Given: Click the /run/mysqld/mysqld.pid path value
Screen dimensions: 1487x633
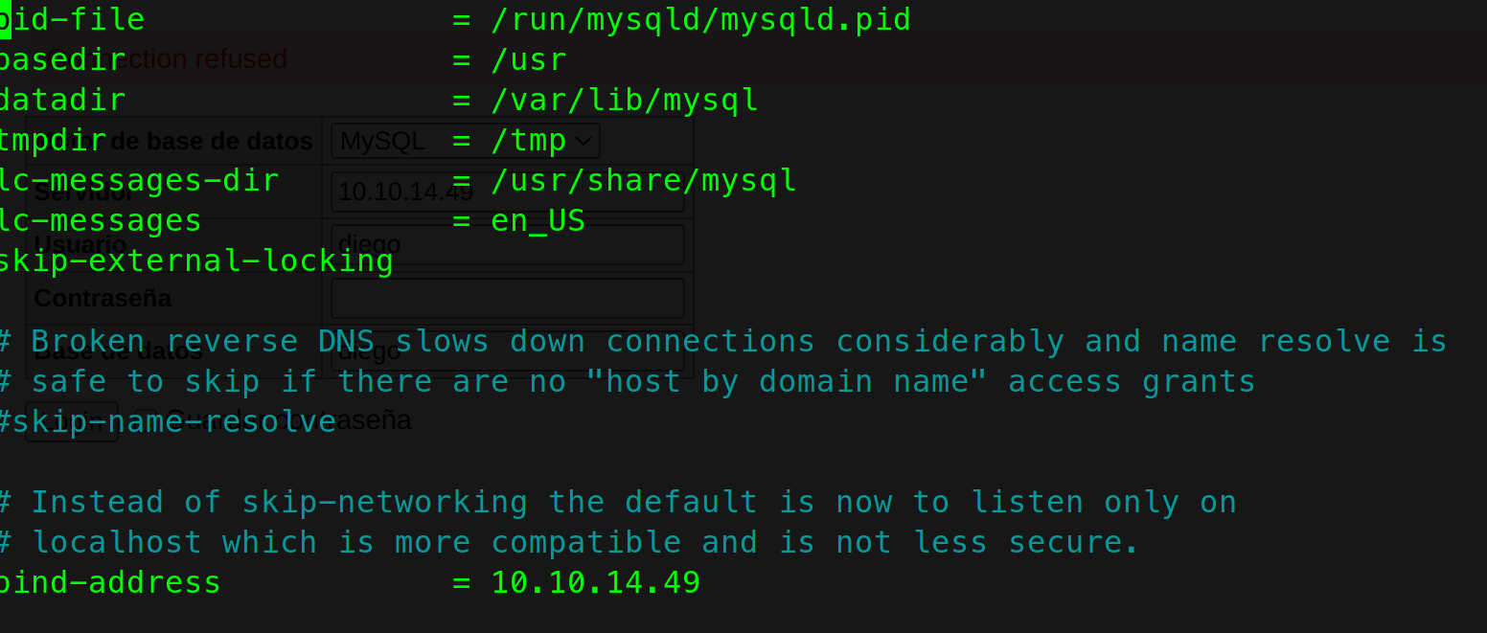Looking at the screenshot, I should coord(700,20).
